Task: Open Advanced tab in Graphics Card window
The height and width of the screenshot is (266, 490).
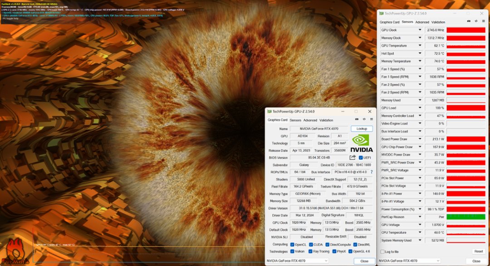Action: (310, 120)
